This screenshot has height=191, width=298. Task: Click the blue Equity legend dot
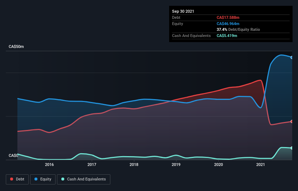[36, 179]
